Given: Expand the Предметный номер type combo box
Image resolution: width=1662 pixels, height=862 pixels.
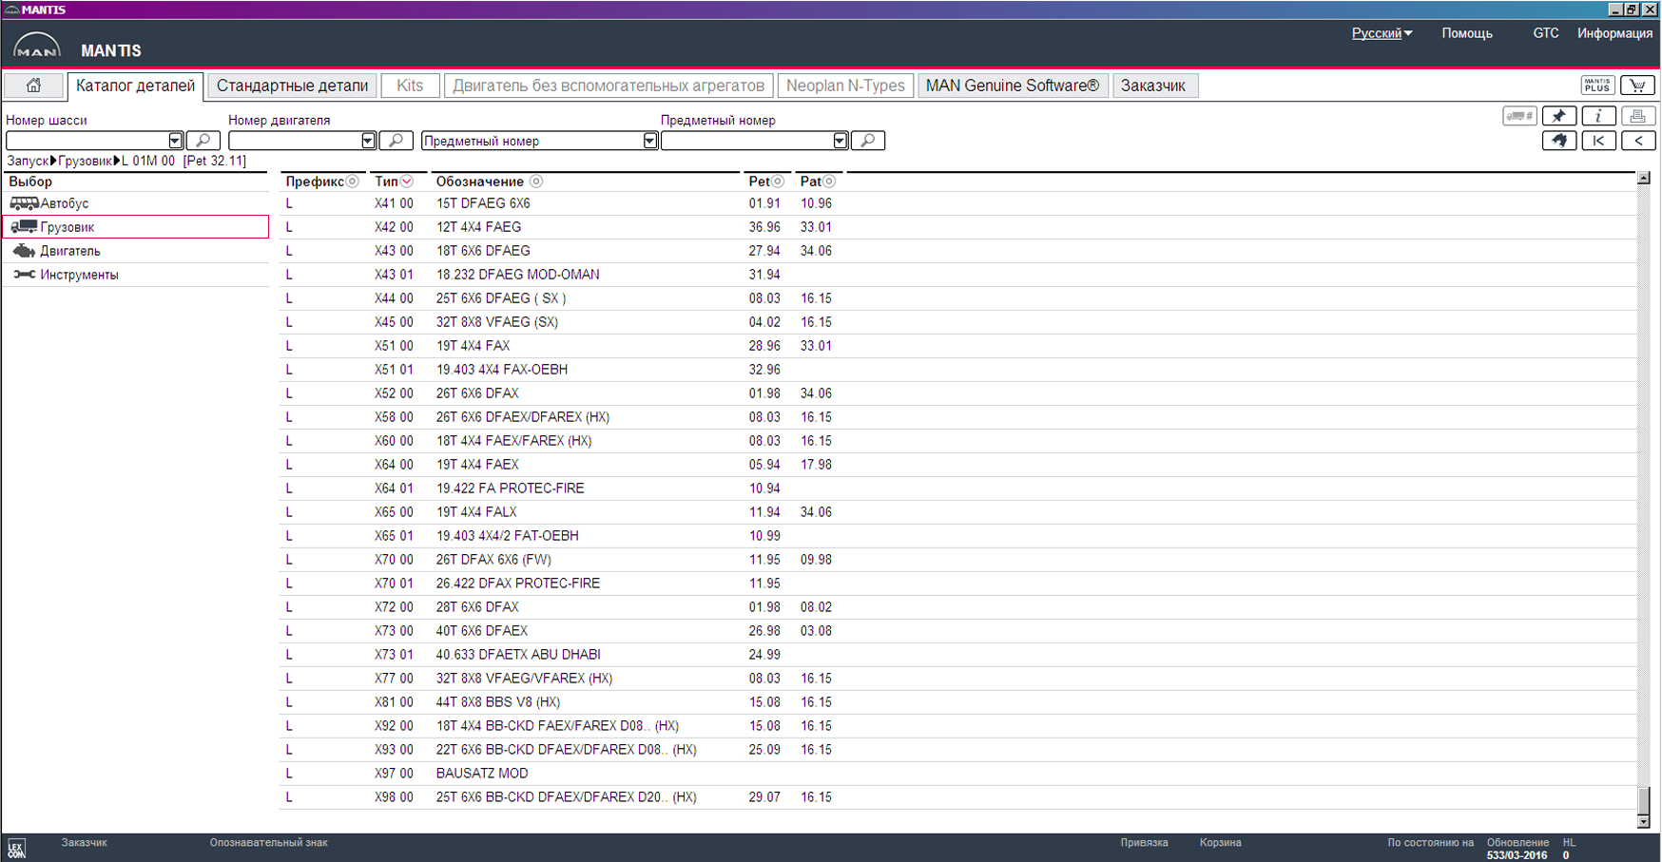Looking at the screenshot, I should pyautogui.click(x=649, y=141).
